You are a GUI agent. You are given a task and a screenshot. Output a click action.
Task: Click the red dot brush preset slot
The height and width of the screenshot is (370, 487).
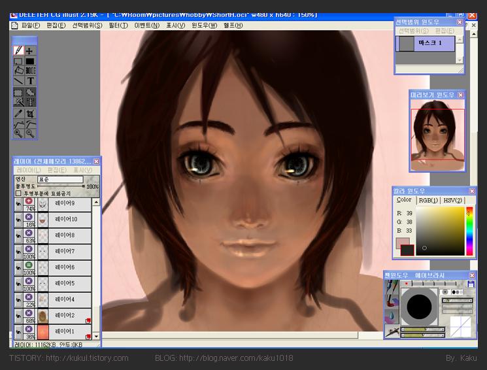coord(406,284)
